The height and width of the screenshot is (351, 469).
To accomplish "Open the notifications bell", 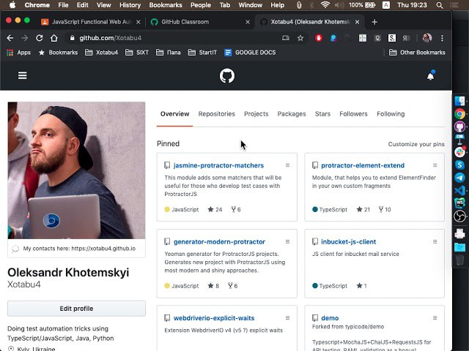I will [431, 76].
